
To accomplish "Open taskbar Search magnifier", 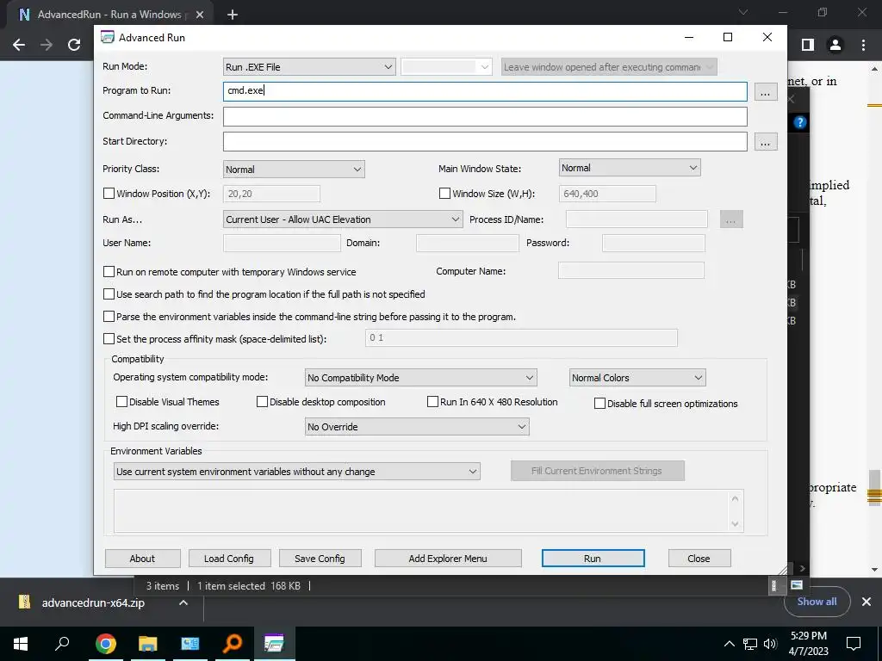I will [x=62, y=643].
